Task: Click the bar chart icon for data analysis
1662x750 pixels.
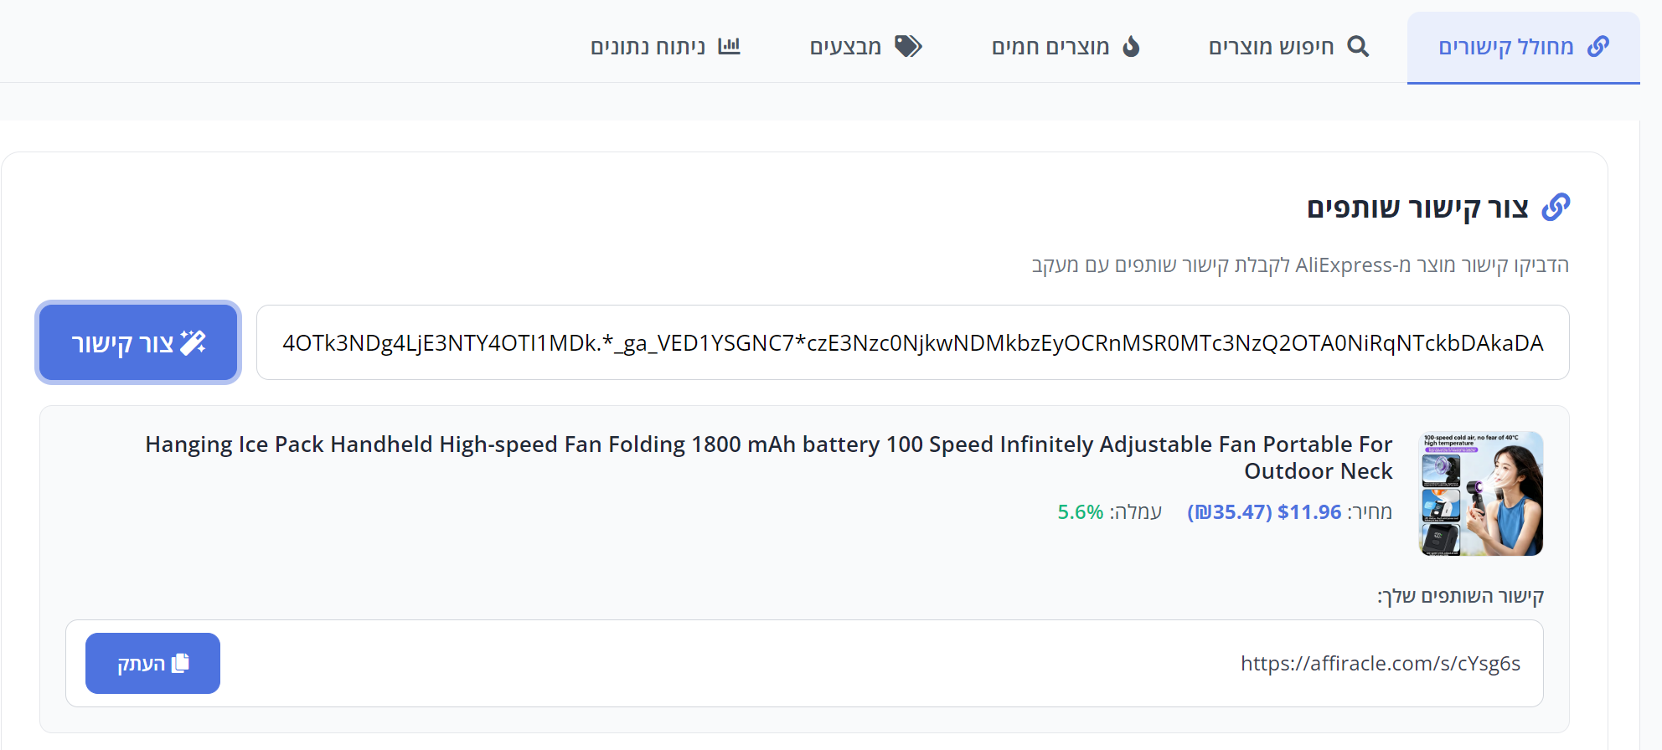Action: coord(728,46)
